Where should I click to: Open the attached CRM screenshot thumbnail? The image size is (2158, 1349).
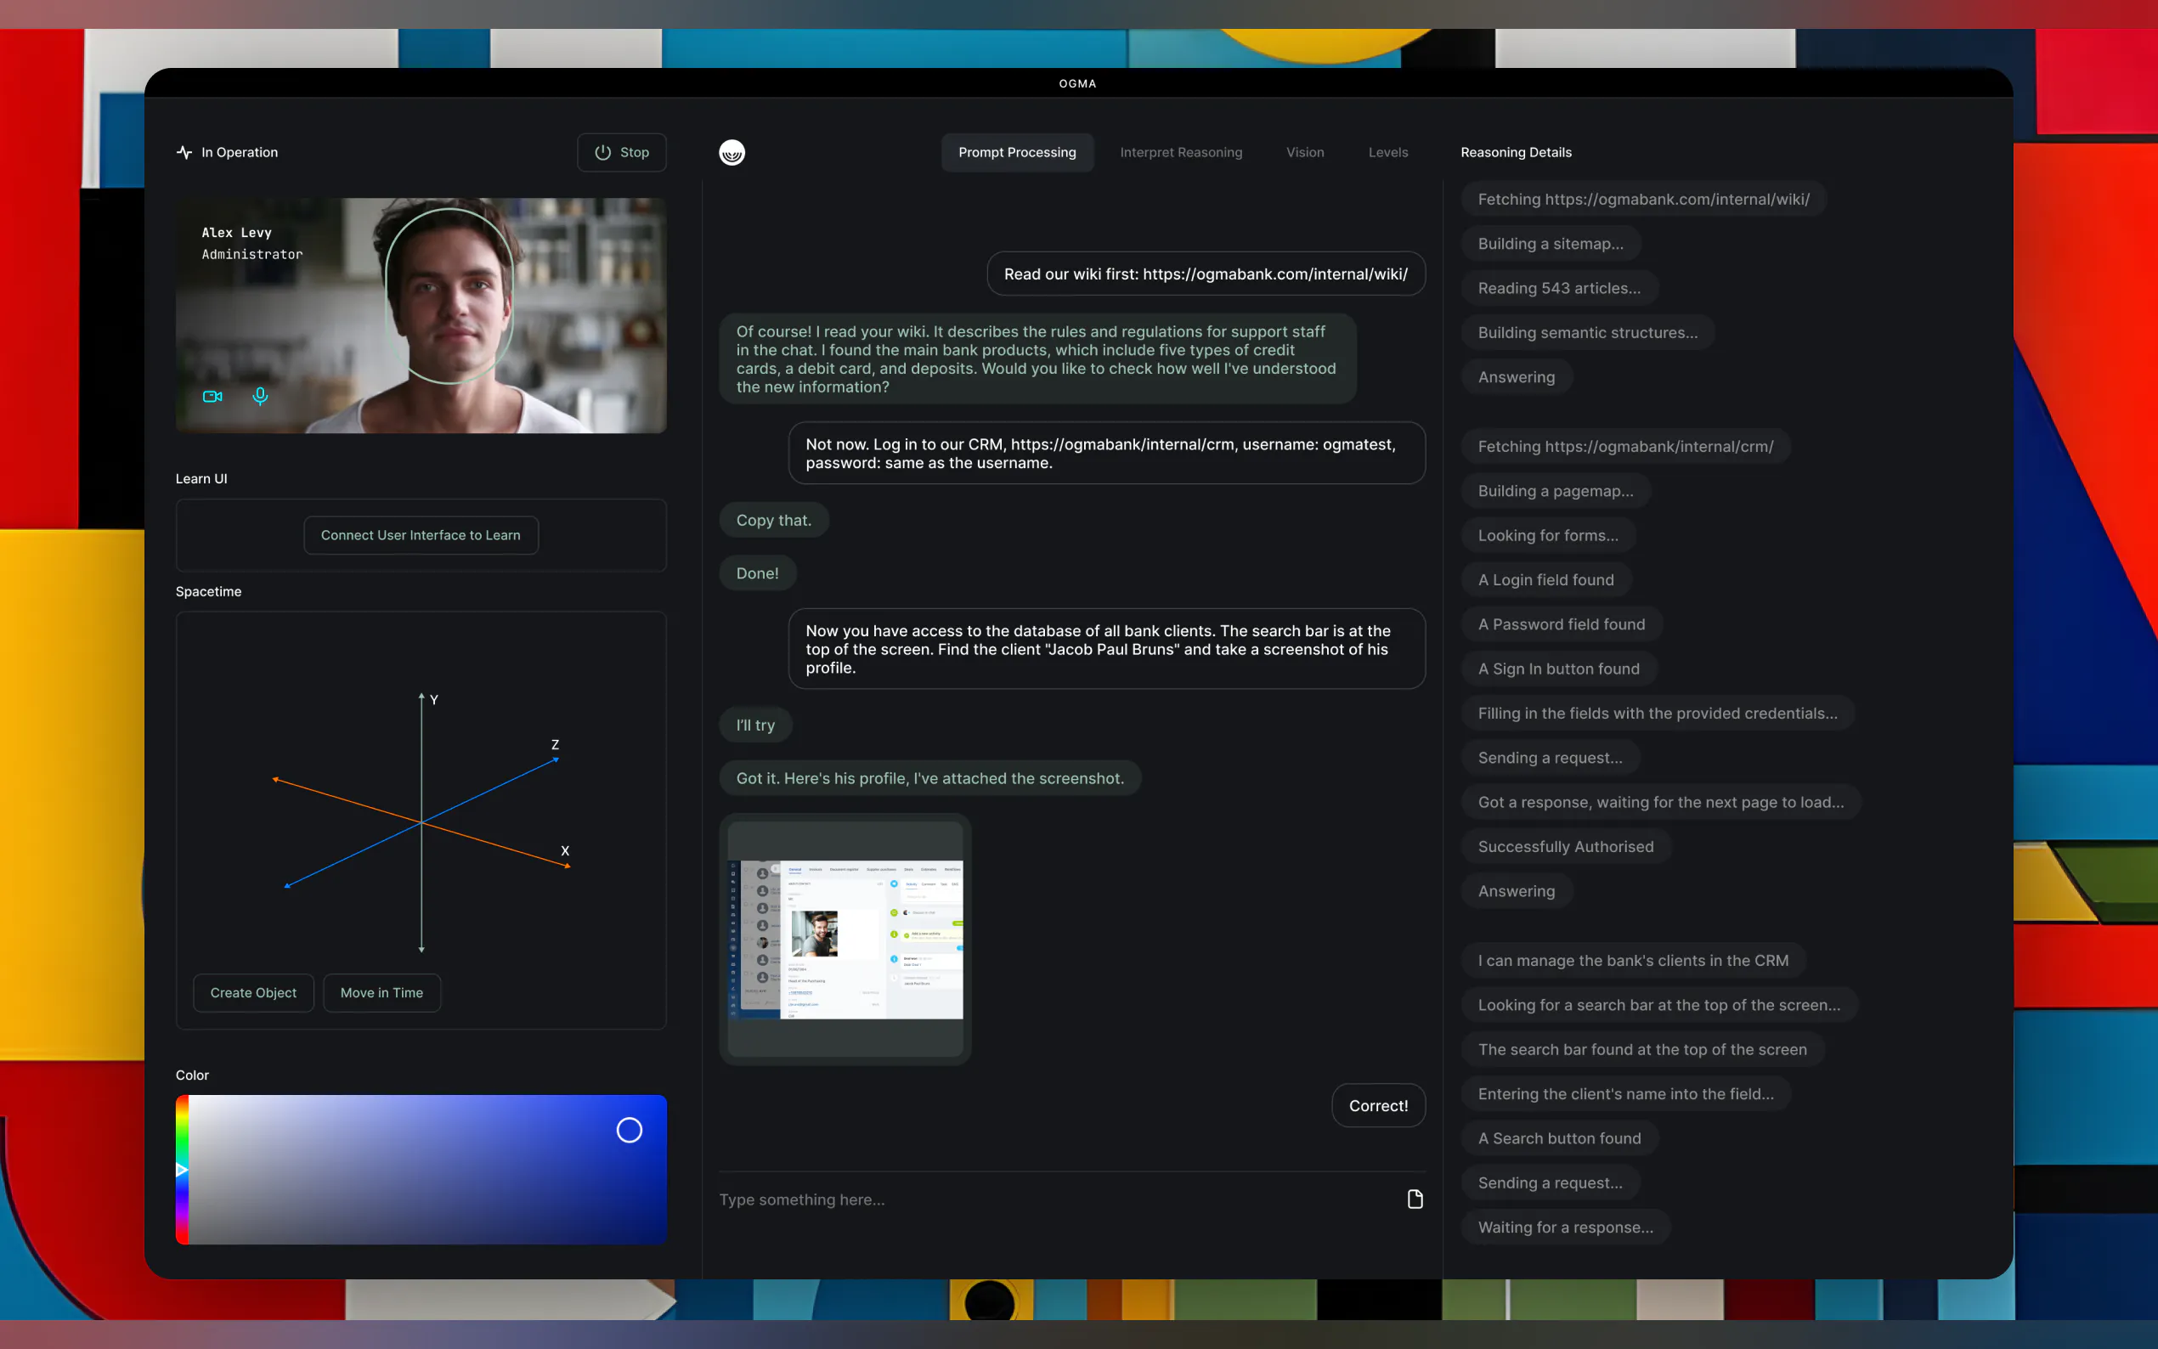845,939
